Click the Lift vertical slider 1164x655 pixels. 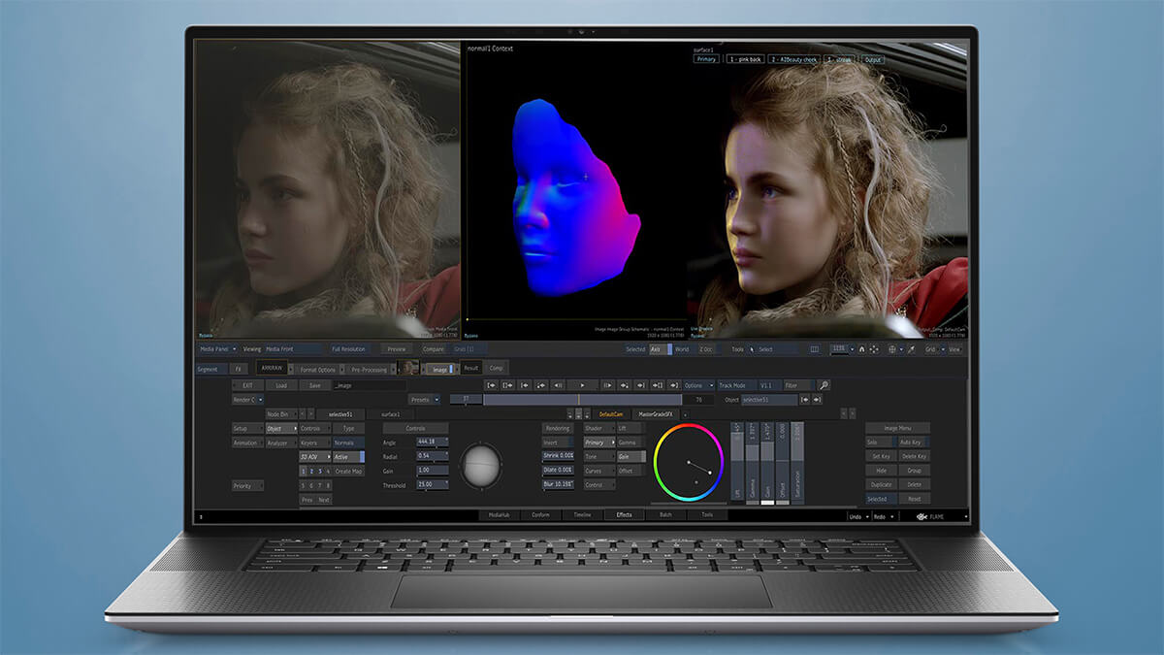[737, 461]
